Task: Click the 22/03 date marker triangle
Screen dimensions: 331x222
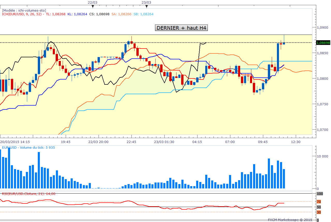Action: pos(93,6)
